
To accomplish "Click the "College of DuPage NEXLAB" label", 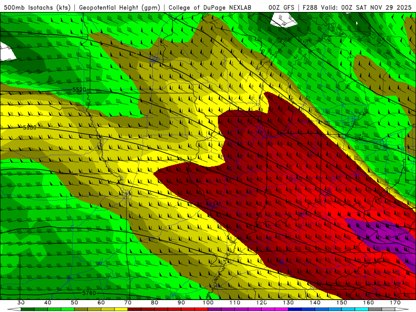I will (x=210, y=8).
